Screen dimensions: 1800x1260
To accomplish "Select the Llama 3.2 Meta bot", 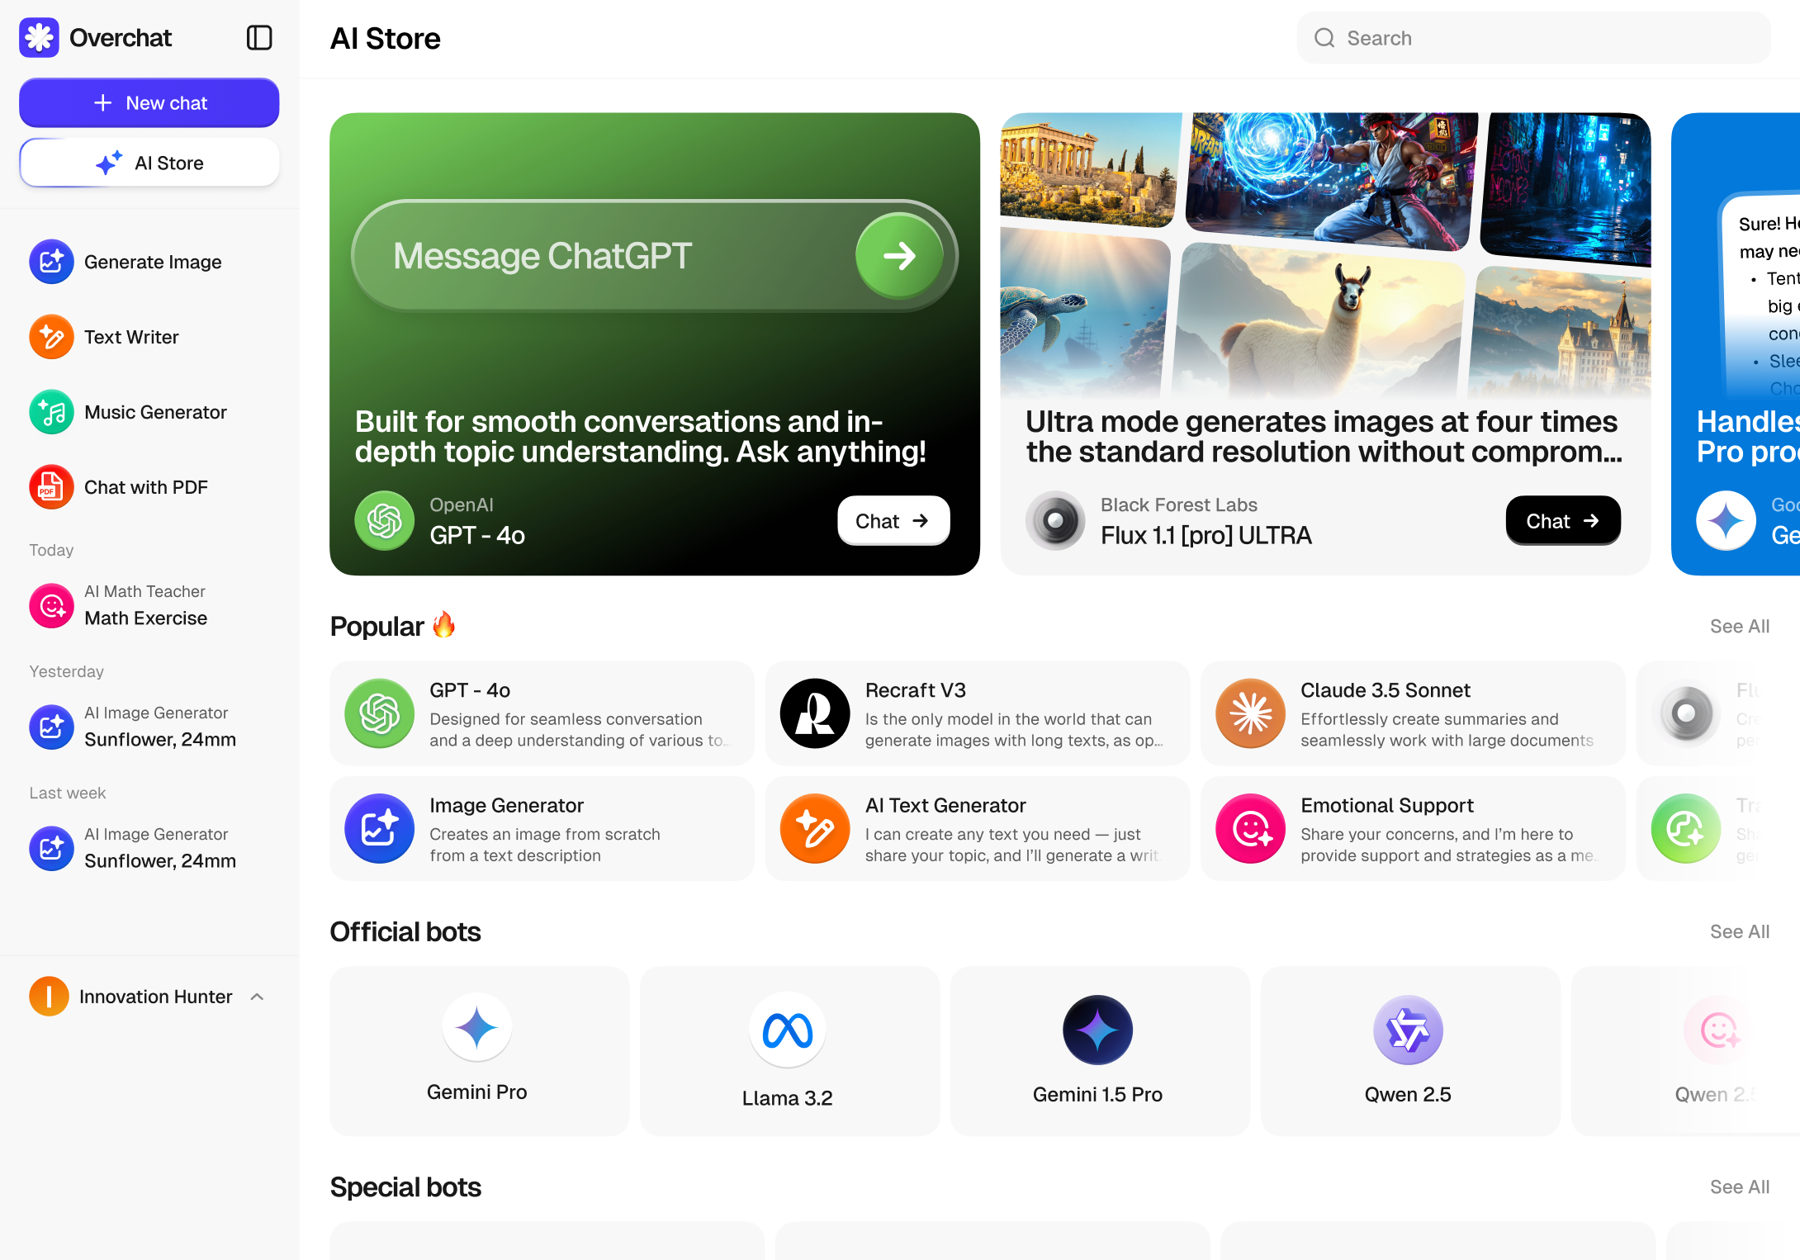I will pos(789,1050).
